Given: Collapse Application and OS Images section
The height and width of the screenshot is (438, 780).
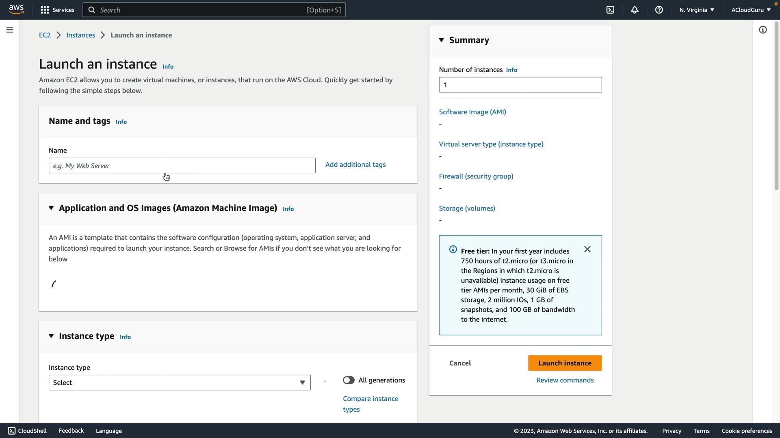Looking at the screenshot, I should (x=51, y=208).
